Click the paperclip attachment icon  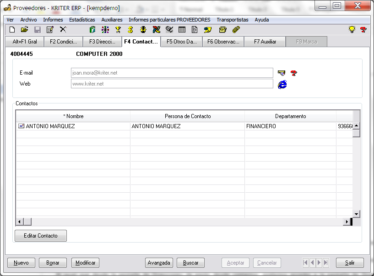(x=236, y=30)
